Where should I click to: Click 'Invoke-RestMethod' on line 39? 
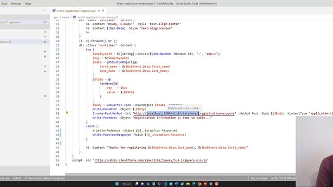coord(107,113)
